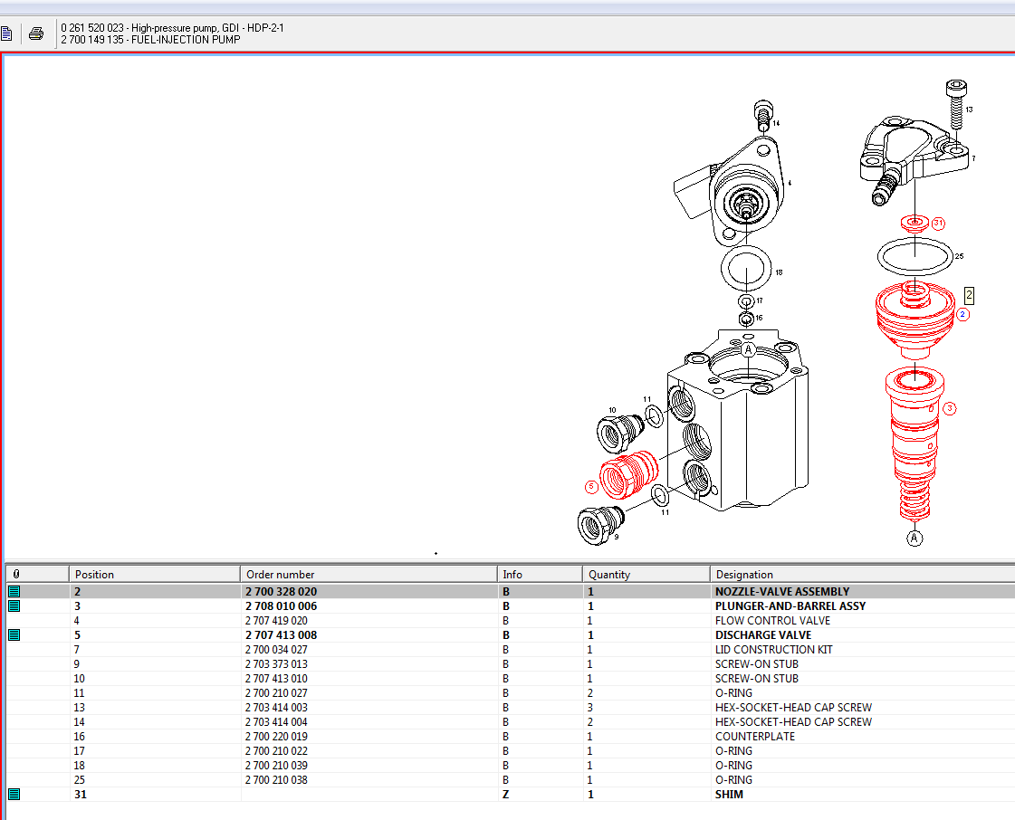This screenshot has height=820, width=1015.
Task: Select the LID CONSTRUCTION KIT row
Action: click(x=773, y=650)
